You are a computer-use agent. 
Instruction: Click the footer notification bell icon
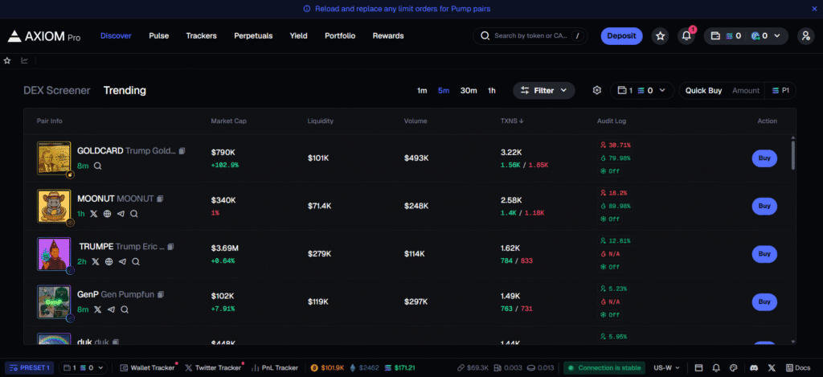(x=716, y=368)
